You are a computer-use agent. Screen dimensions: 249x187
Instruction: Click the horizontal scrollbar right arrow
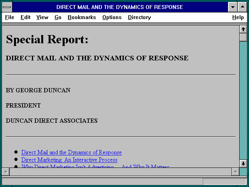[235, 172]
